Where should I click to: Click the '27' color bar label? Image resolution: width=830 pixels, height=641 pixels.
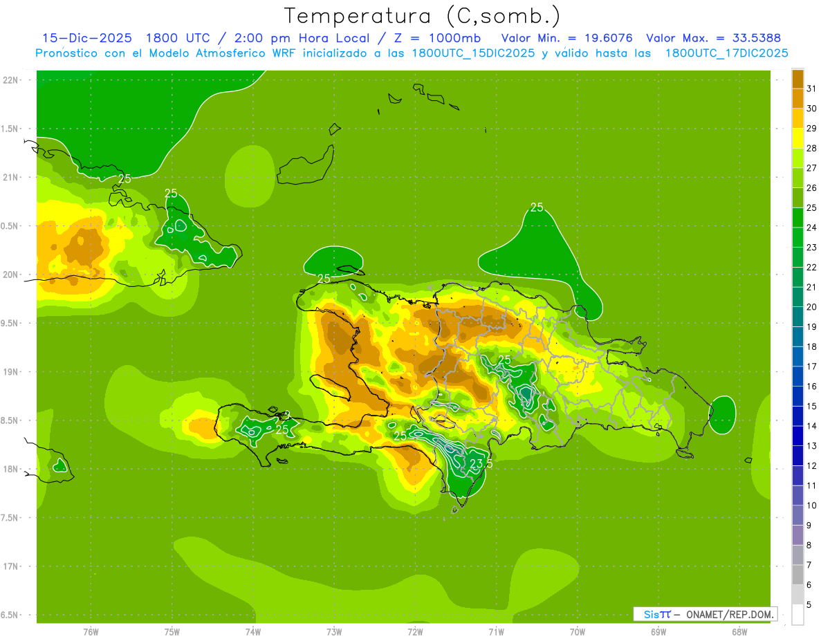tap(812, 168)
